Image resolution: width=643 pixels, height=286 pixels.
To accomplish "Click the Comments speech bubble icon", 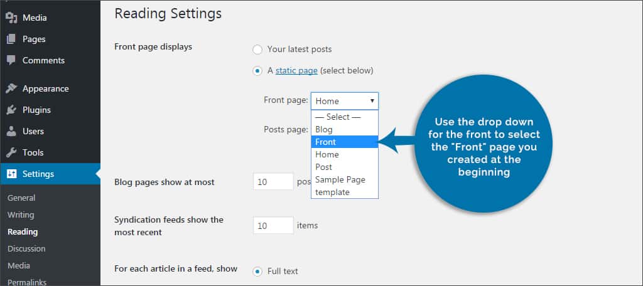I will click(11, 60).
